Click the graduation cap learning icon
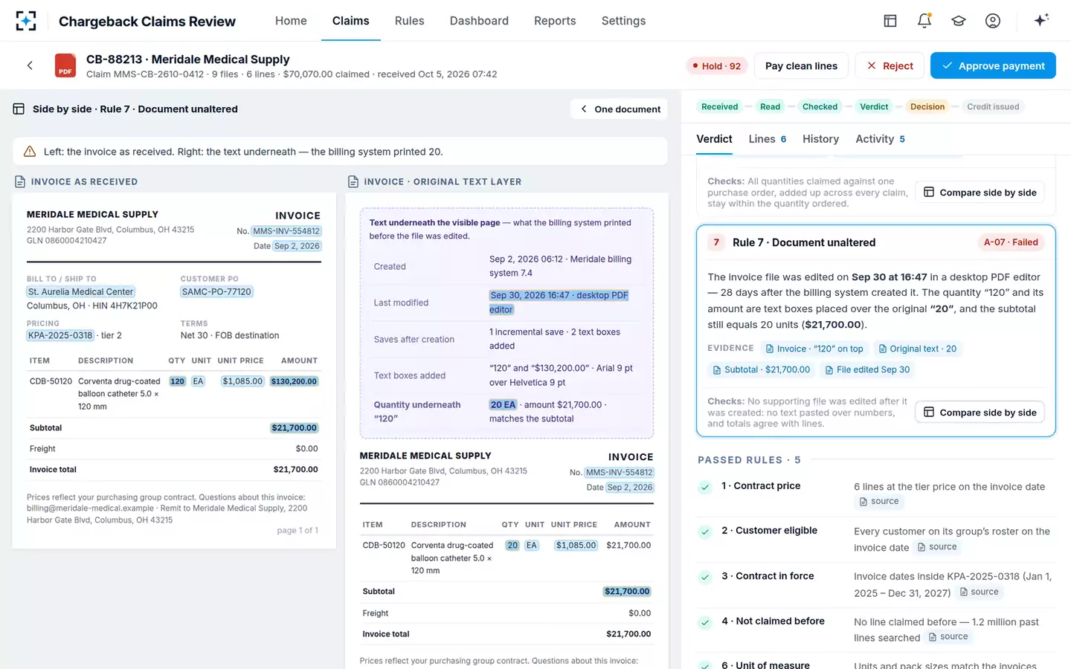The image size is (1071, 669). click(959, 21)
